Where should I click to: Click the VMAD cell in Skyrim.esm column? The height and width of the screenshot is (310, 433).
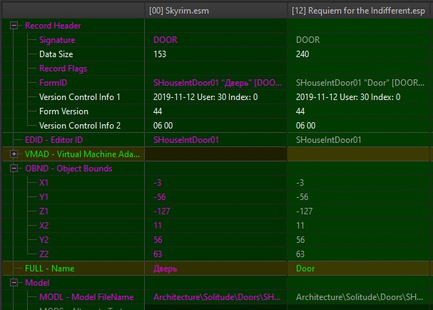(x=215, y=154)
